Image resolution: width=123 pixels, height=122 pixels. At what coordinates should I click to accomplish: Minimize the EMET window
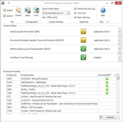coord(107,3)
